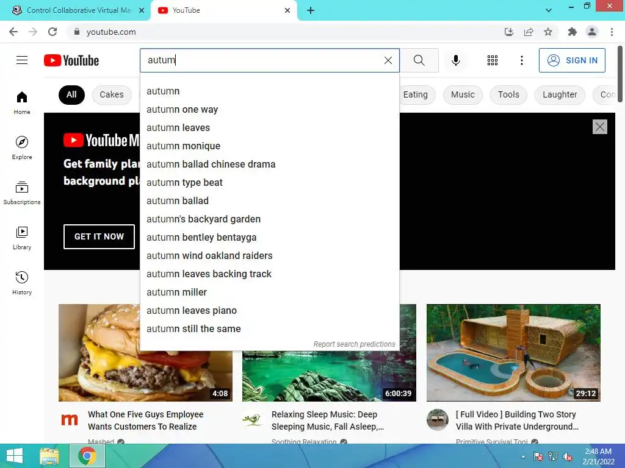Open the YouTube hamburger guide menu
The width and height of the screenshot is (625, 468).
22,60
